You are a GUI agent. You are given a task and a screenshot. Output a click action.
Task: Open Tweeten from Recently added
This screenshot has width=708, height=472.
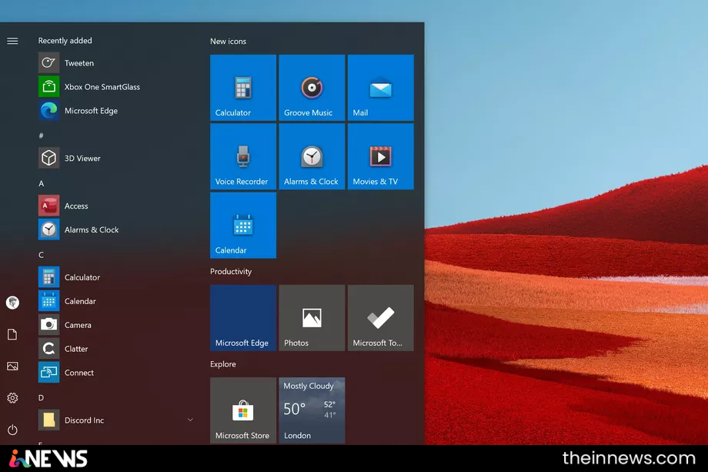point(66,63)
